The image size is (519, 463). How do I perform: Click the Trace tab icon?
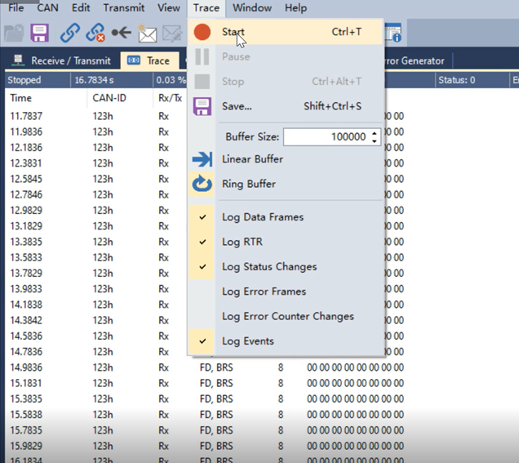pyautogui.click(x=134, y=60)
